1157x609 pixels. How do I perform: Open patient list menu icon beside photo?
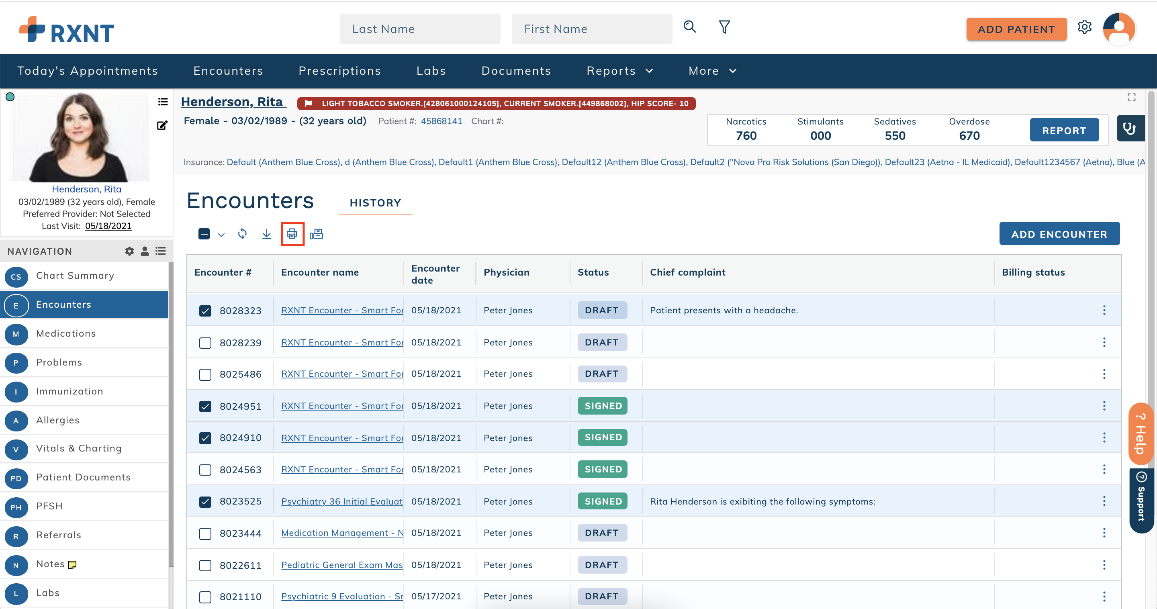pyautogui.click(x=163, y=102)
